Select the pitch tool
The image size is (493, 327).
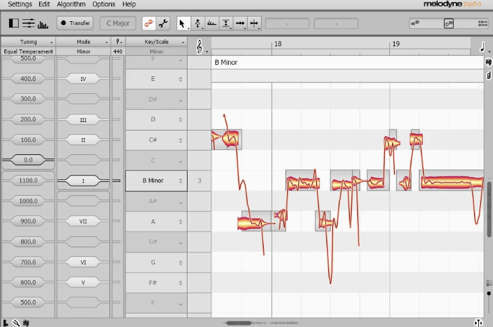tap(198, 23)
